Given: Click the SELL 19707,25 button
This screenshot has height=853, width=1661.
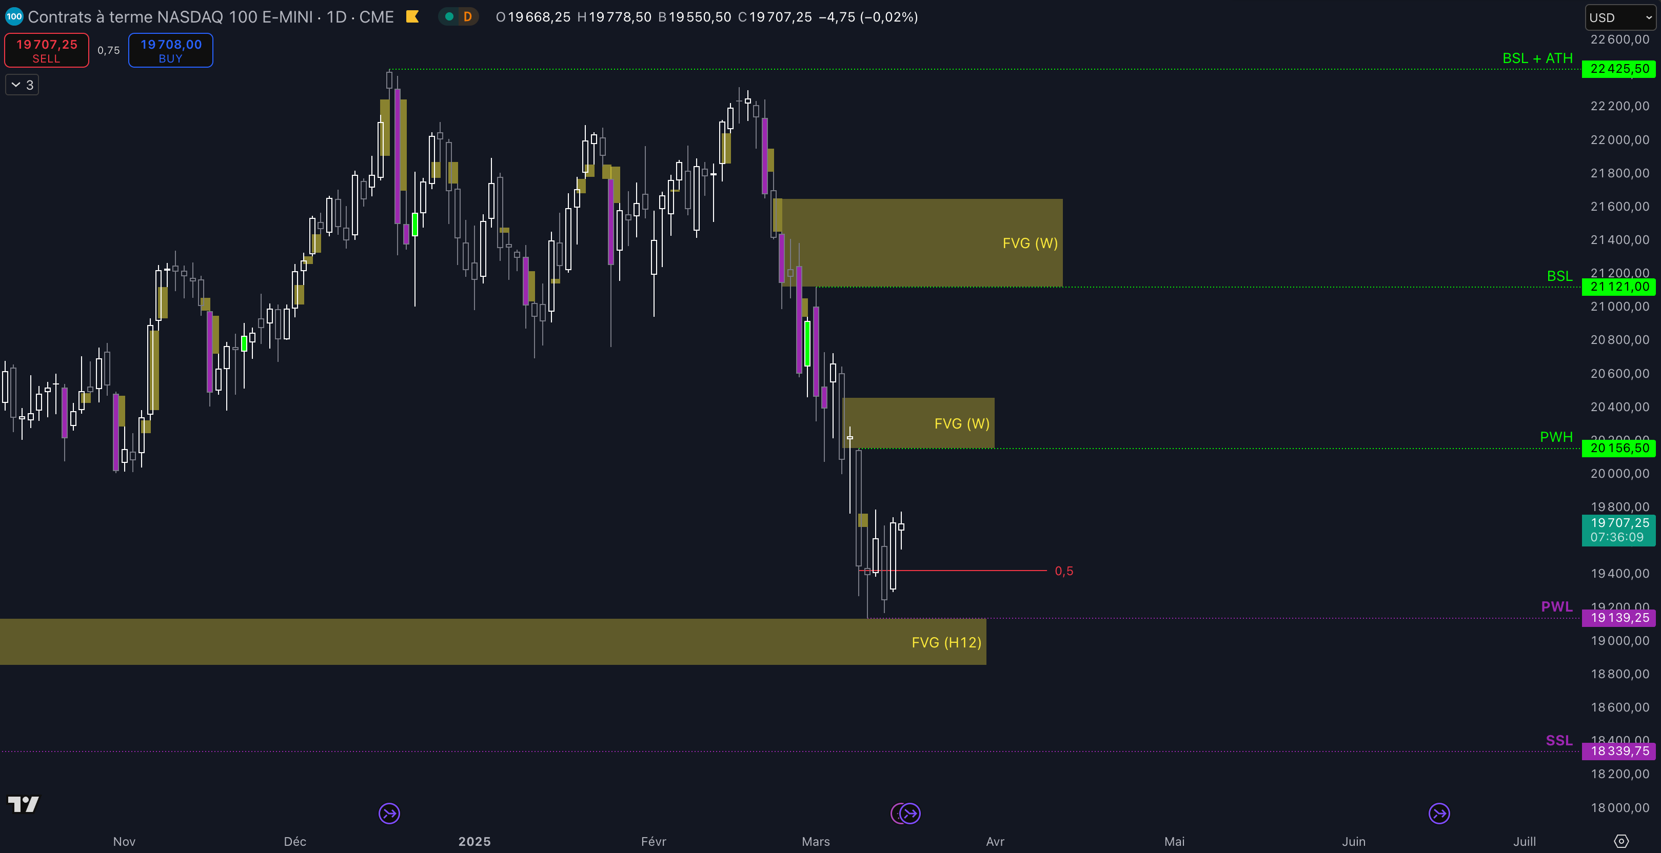Looking at the screenshot, I should (x=47, y=50).
